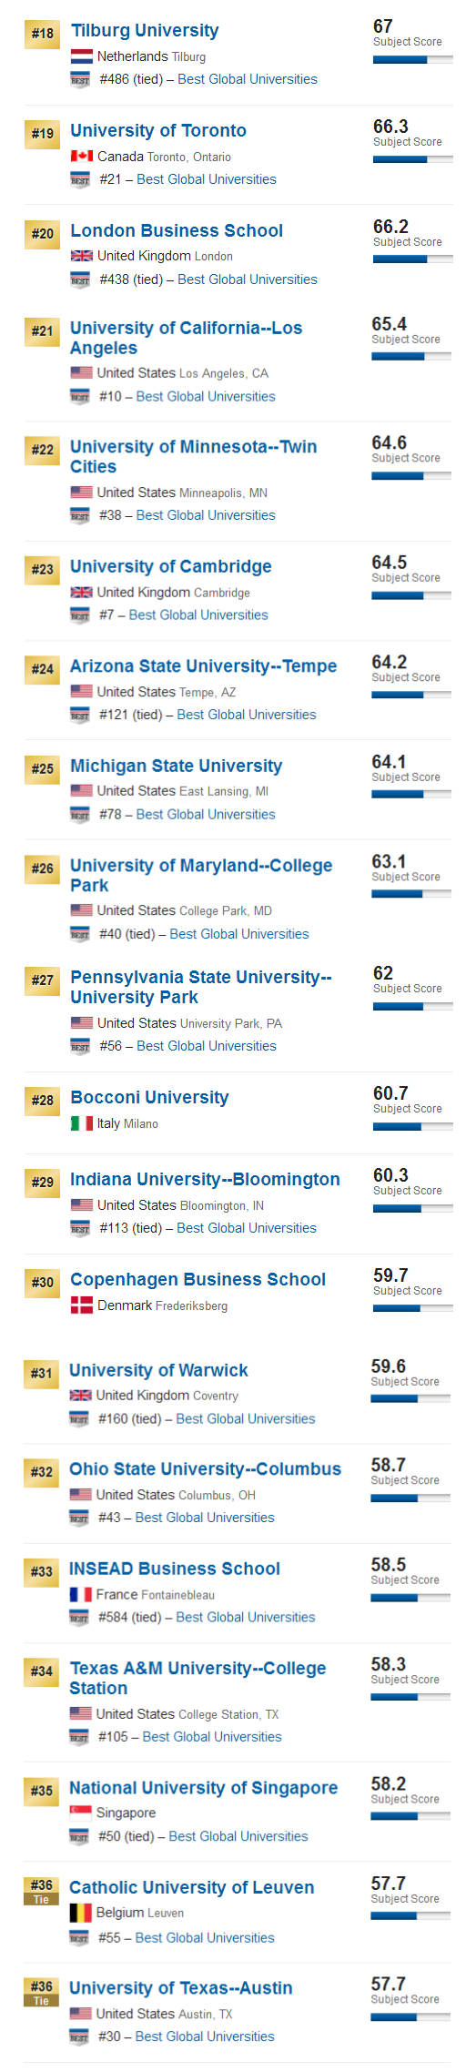This screenshot has width=476, height=2072.
Task: Click the France flag under INSEAD Business School
Action: click(80, 1595)
